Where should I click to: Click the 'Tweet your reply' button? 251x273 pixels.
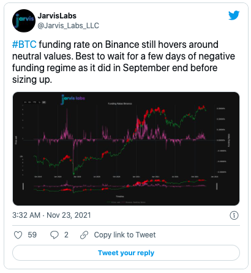(x=126, y=253)
